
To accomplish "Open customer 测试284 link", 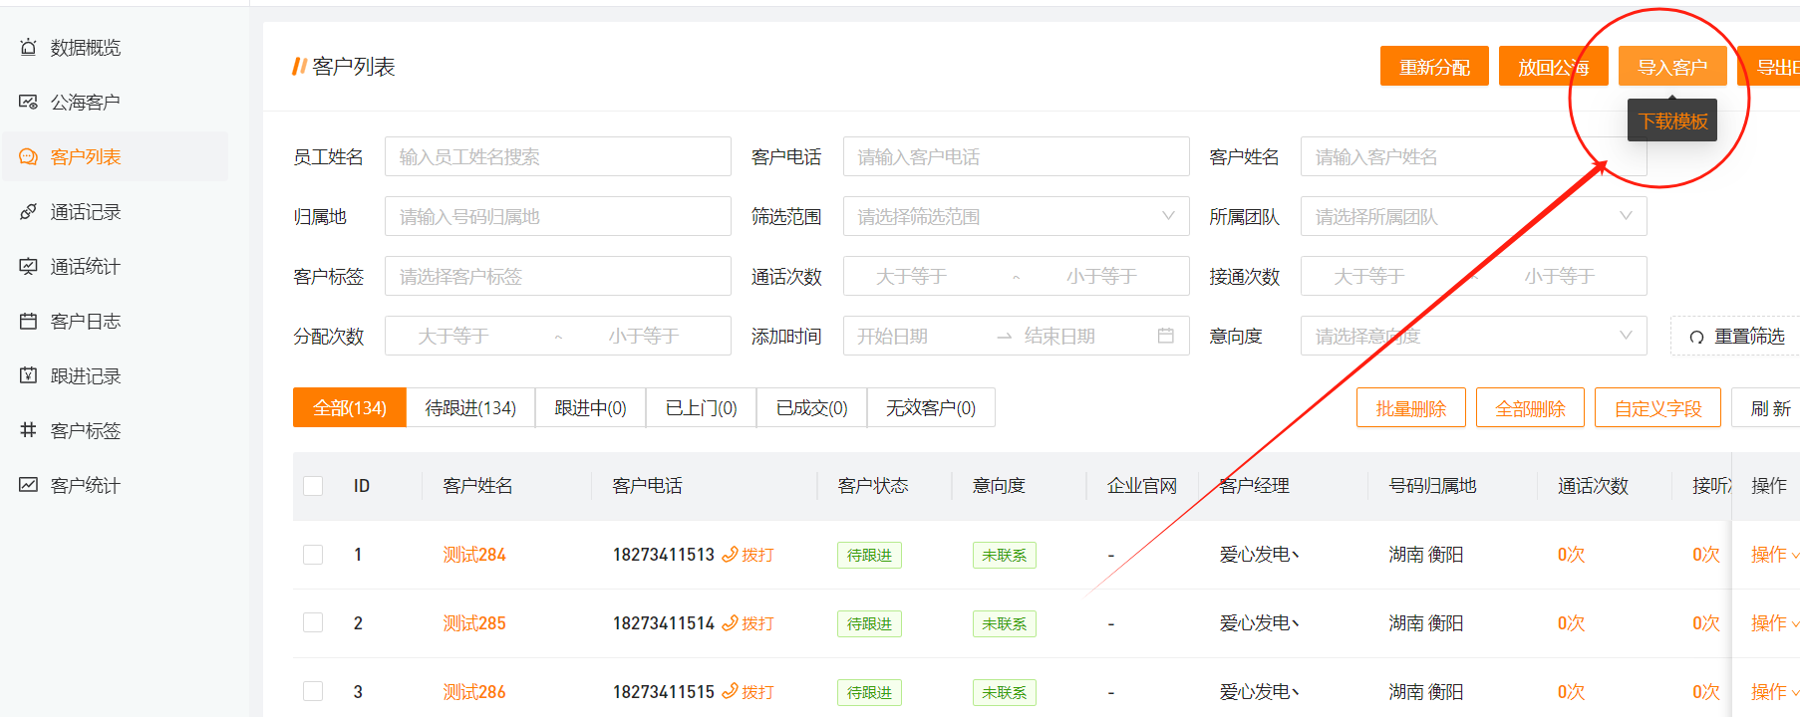I will [x=474, y=555].
